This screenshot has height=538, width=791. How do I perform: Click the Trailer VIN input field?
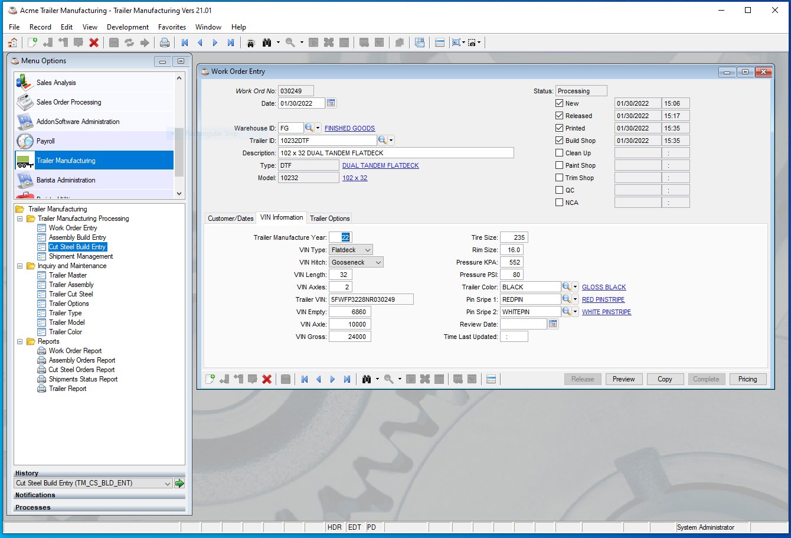[x=371, y=299]
